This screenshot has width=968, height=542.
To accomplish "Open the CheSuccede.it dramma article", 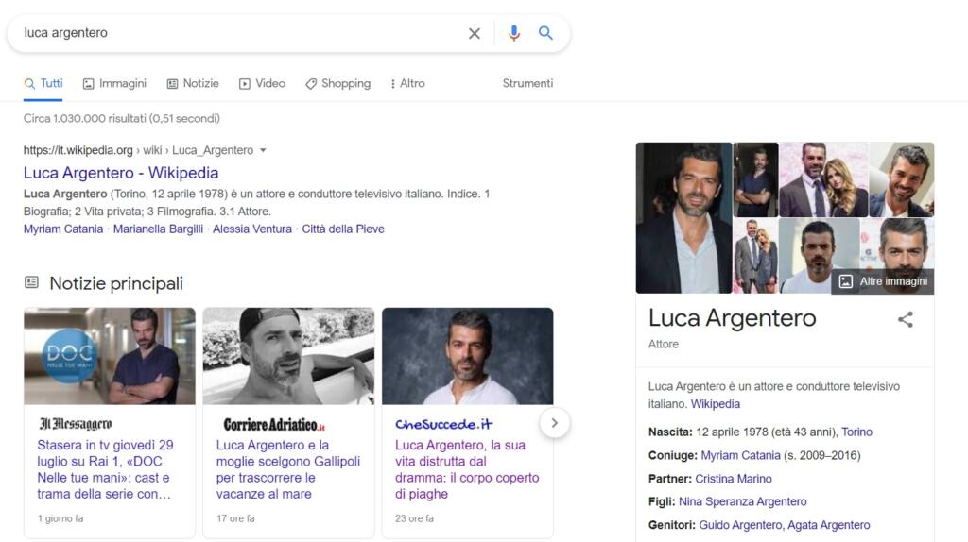I will pos(467,469).
